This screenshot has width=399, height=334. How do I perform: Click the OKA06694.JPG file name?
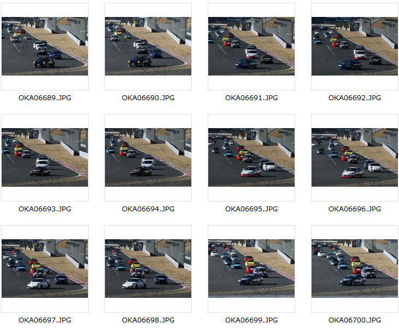tap(148, 209)
